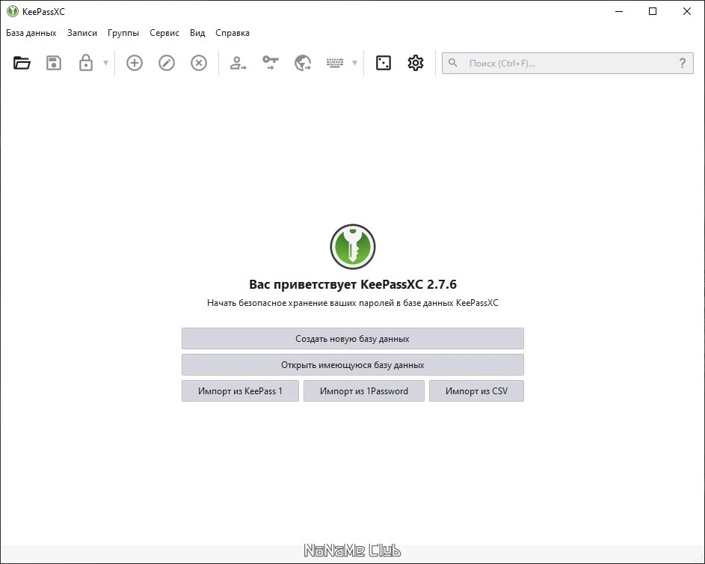
Task: Click the copy username icon
Action: pyautogui.click(x=238, y=63)
